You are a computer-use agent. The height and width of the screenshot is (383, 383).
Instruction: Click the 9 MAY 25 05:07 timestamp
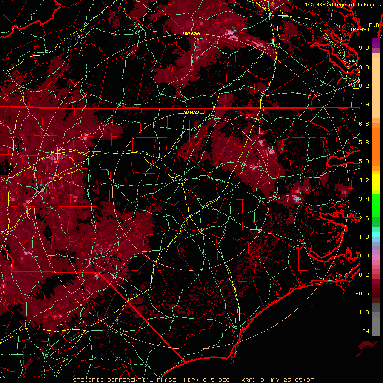tap(287, 380)
